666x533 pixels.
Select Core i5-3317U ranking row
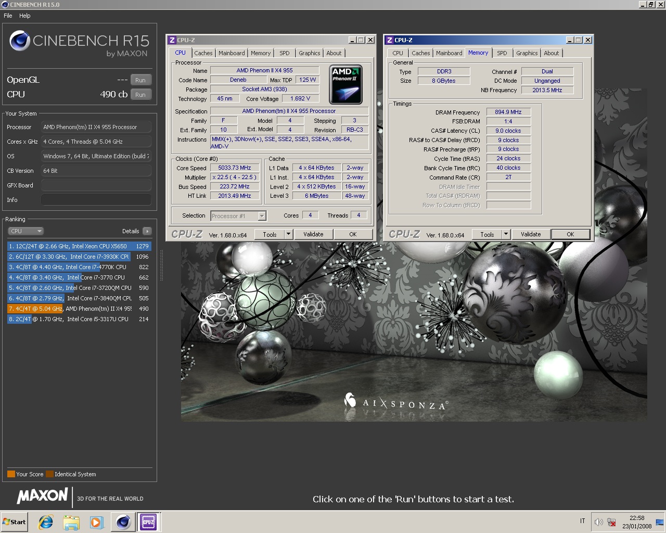(x=79, y=319)
